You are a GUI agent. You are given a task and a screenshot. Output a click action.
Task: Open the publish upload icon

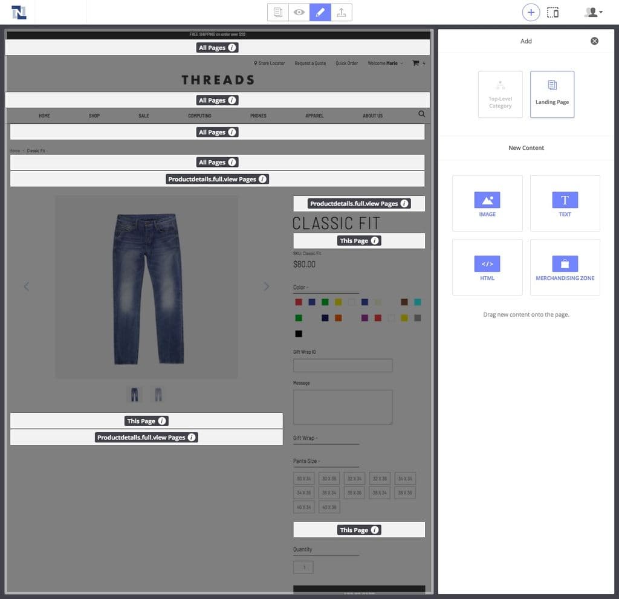pos(342,12)
